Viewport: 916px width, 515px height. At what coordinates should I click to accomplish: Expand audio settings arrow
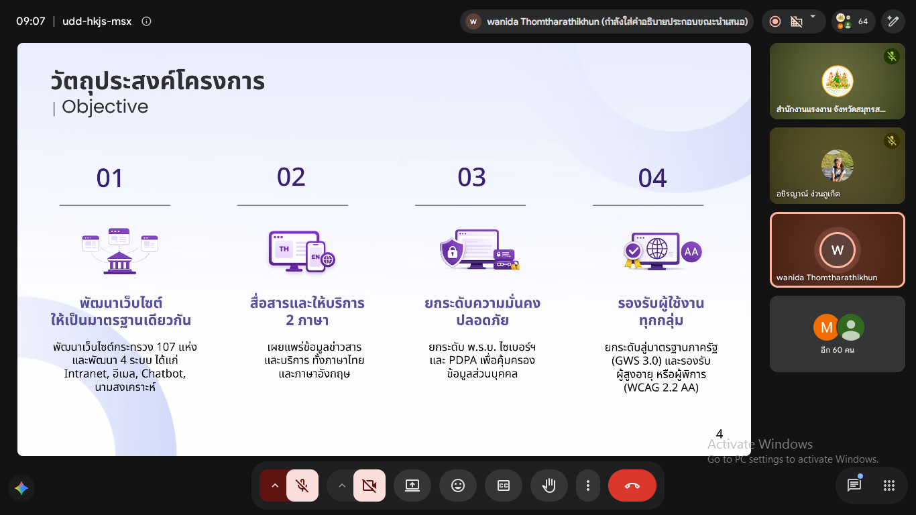click(274, 485)
